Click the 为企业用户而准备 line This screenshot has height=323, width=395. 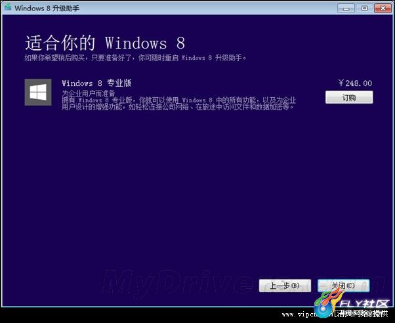point(89,93)
